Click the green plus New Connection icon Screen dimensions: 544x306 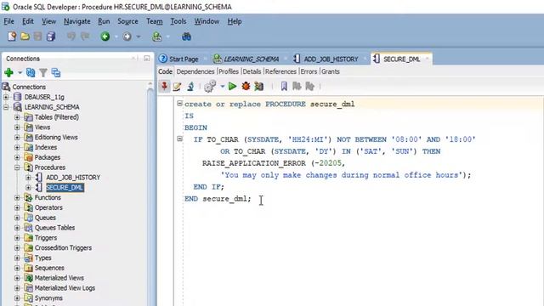click(9, 72)
